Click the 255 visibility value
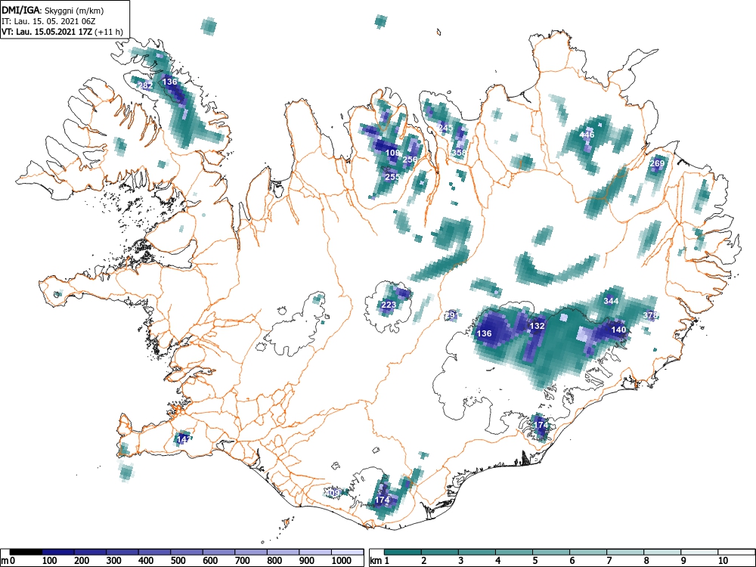 [x=392, y=176]
